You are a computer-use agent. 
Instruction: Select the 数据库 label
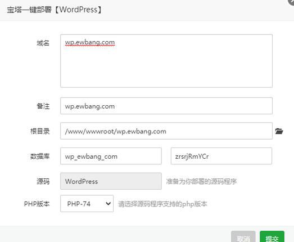40,156
